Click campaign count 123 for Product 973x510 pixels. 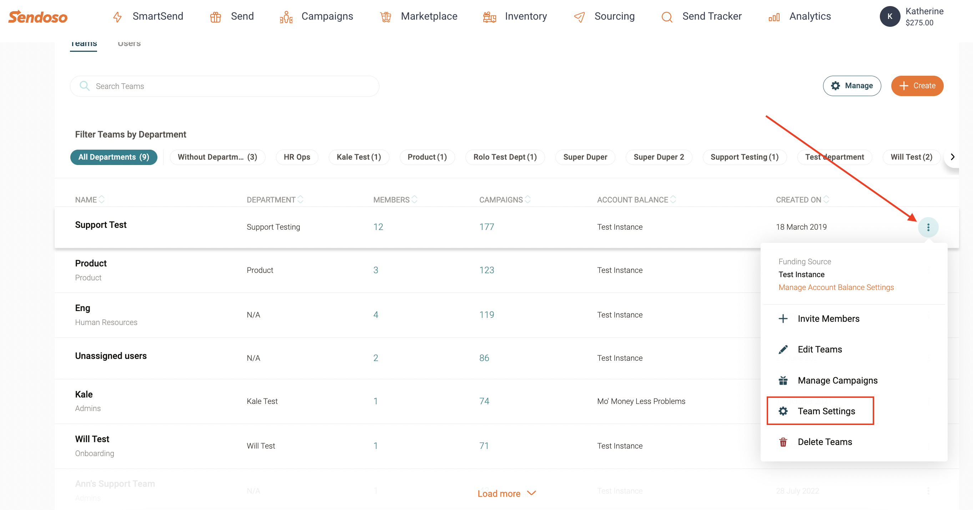486,270
